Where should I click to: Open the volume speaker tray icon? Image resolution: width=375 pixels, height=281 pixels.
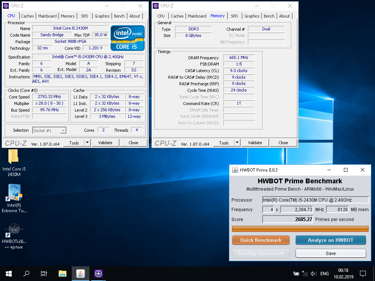[x=313, y=274]
